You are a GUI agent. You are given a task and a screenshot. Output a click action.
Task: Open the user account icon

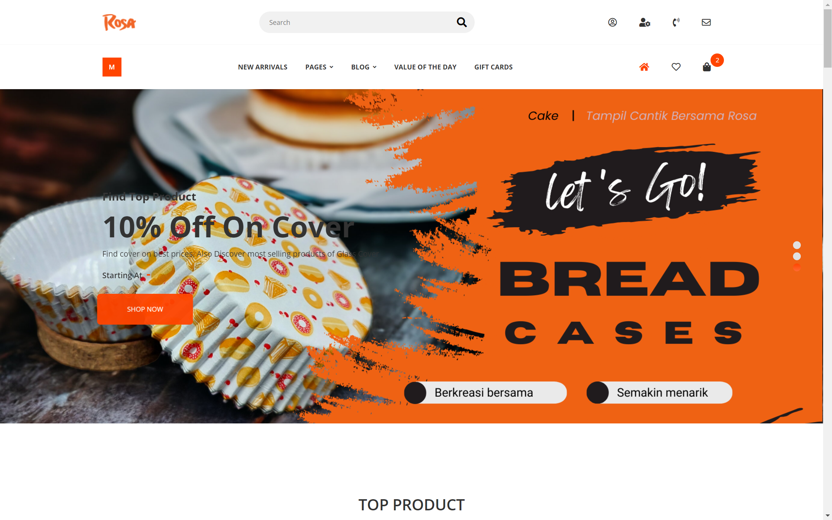(x=612, y=22)
